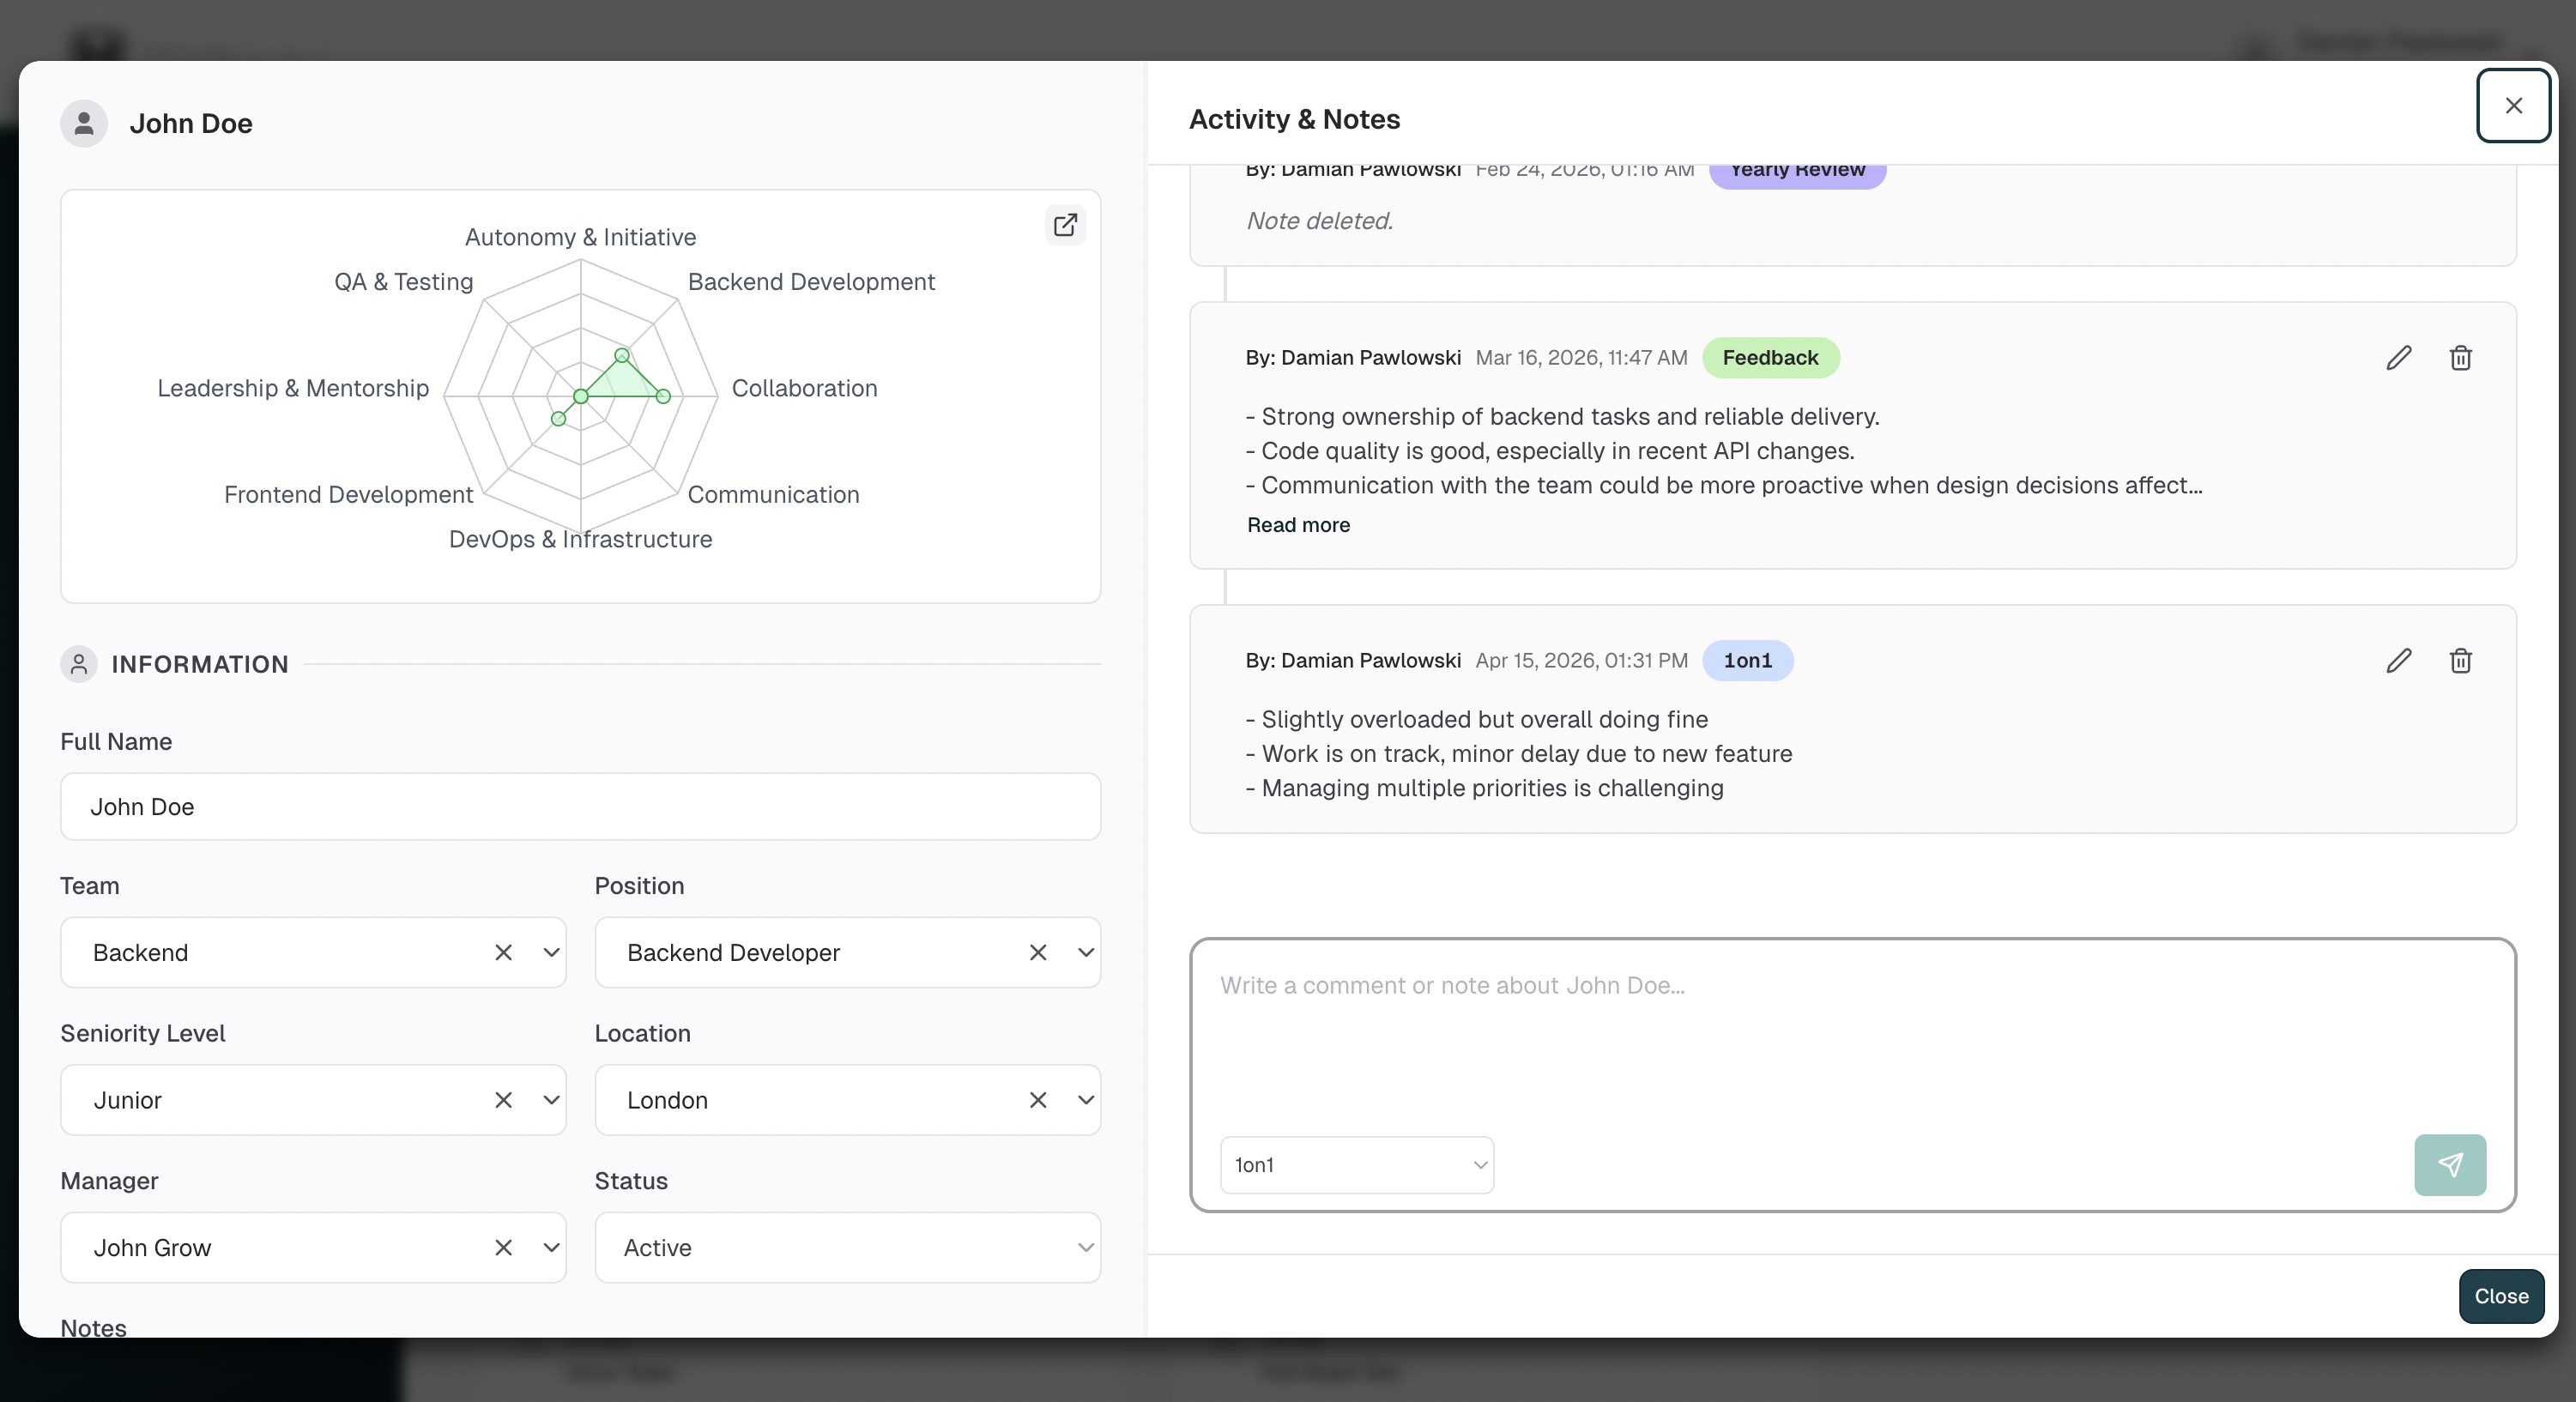Screen dimensions: 2576x1402
Task: Clear the Junior seniority level
Action: tap(503, 1099)
